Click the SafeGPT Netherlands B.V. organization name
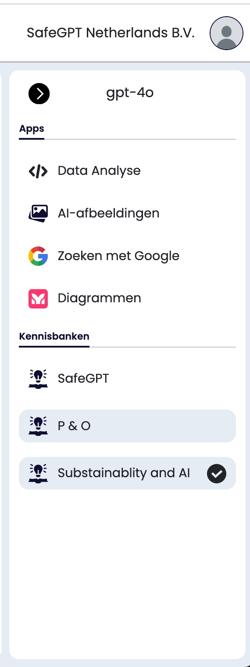The image size is (250, 667). coord(111,33)
